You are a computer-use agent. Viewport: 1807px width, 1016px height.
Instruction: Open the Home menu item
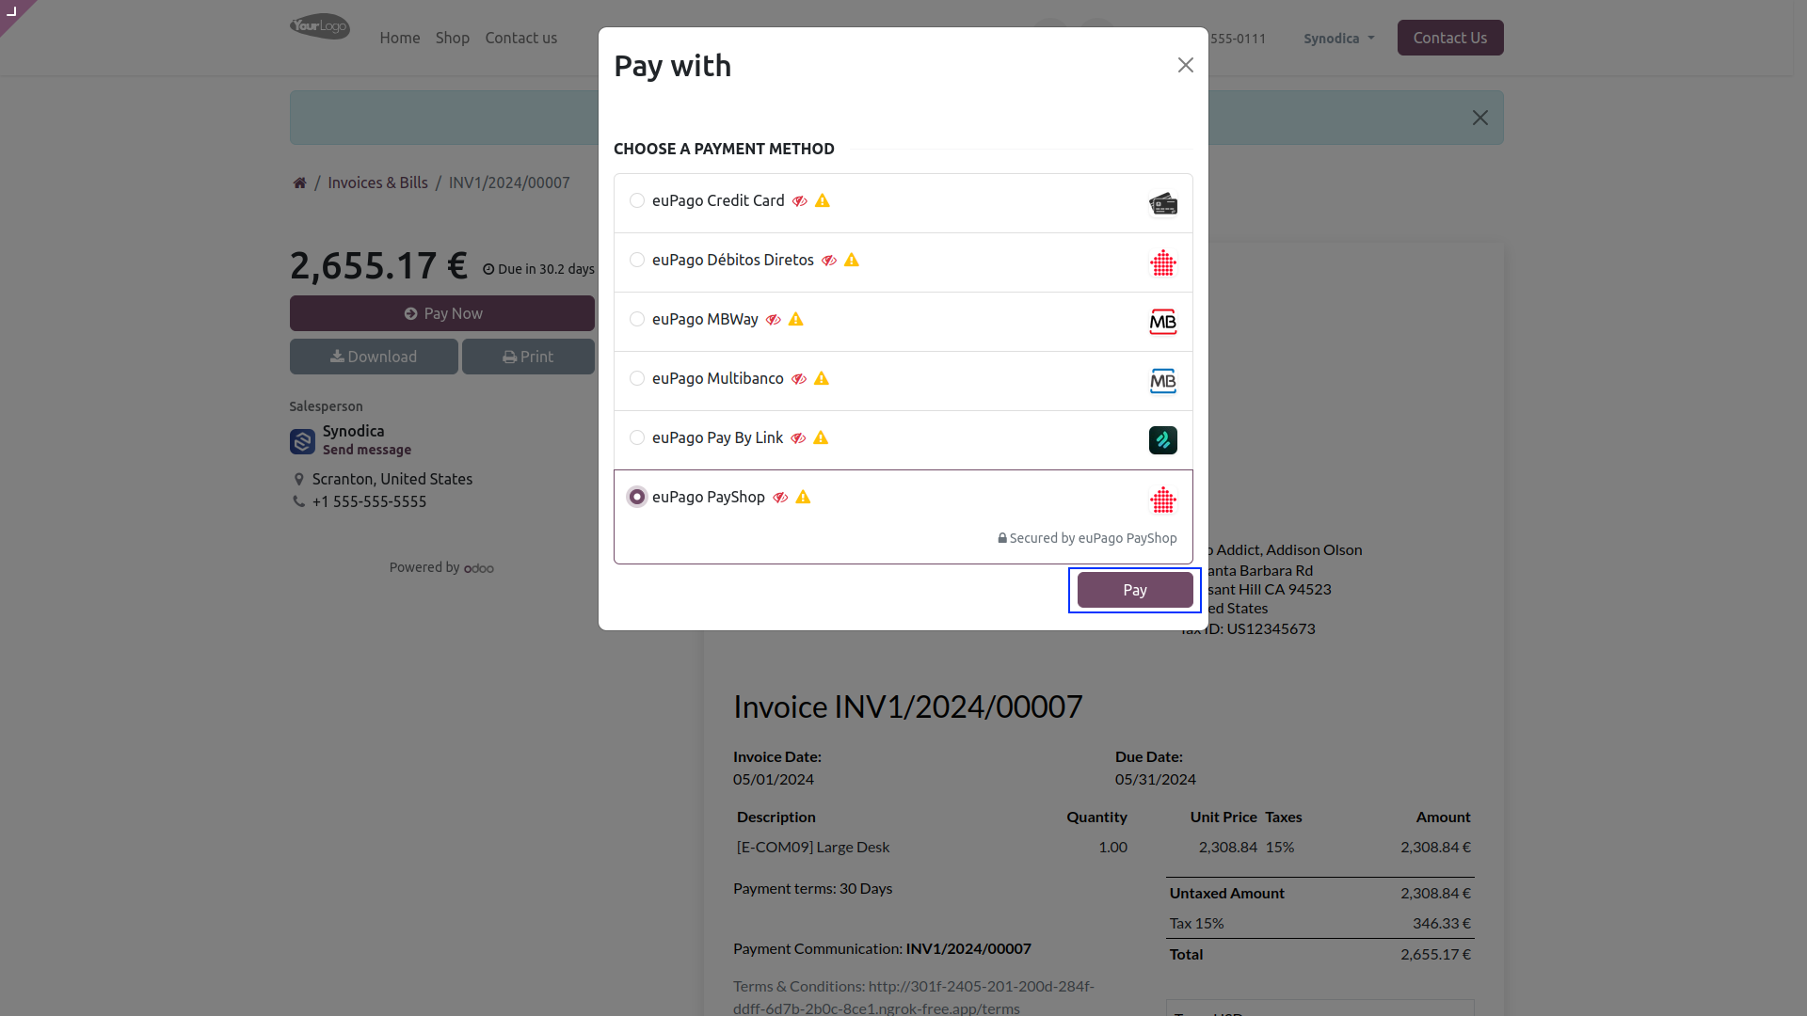pyautogui.click(x=400, y=38)
